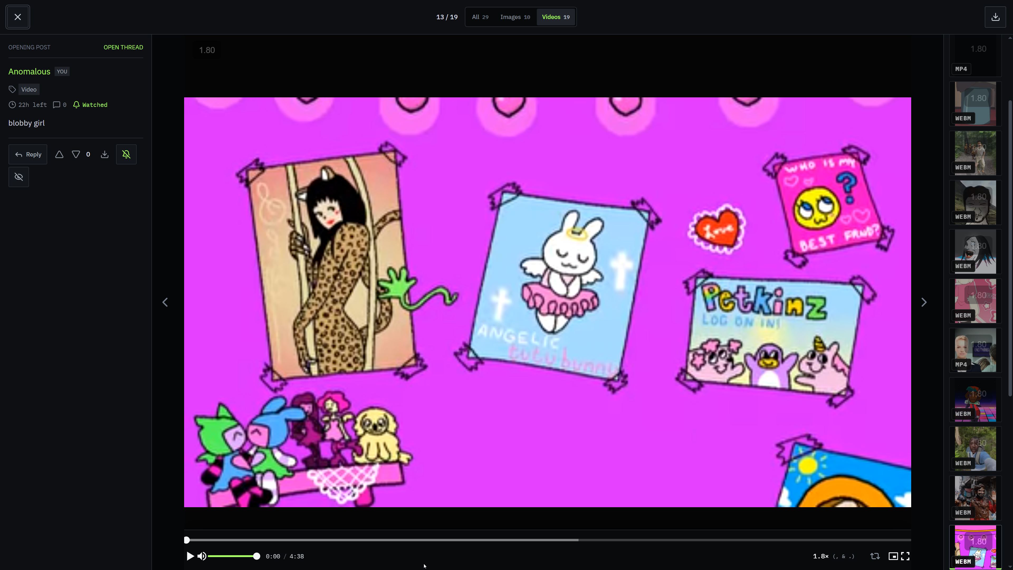This screenshot has height=570, width=1013.
Task: Close the media viewer with the X button
Action: click(x=18, y=17)
